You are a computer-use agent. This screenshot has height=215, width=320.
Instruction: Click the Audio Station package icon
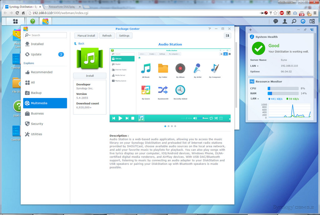click(90, 58)
